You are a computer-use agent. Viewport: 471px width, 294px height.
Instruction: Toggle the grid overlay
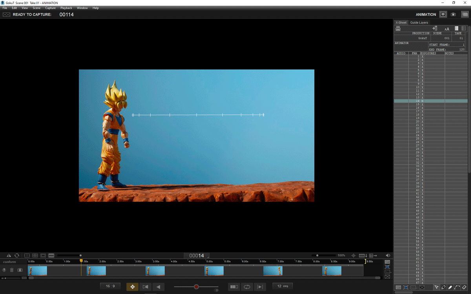(x=35, y=256)
